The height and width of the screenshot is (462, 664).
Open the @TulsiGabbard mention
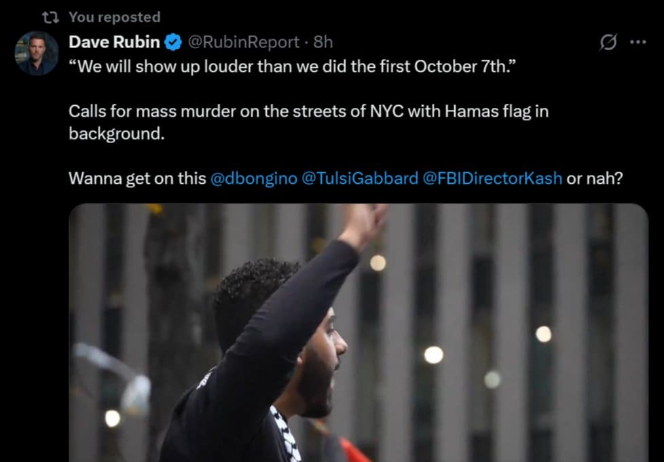click(x=360, y=178)
